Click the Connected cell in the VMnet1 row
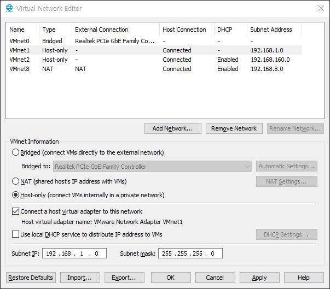Viewport: 330px width, 289px height. [x=177, y=50]
